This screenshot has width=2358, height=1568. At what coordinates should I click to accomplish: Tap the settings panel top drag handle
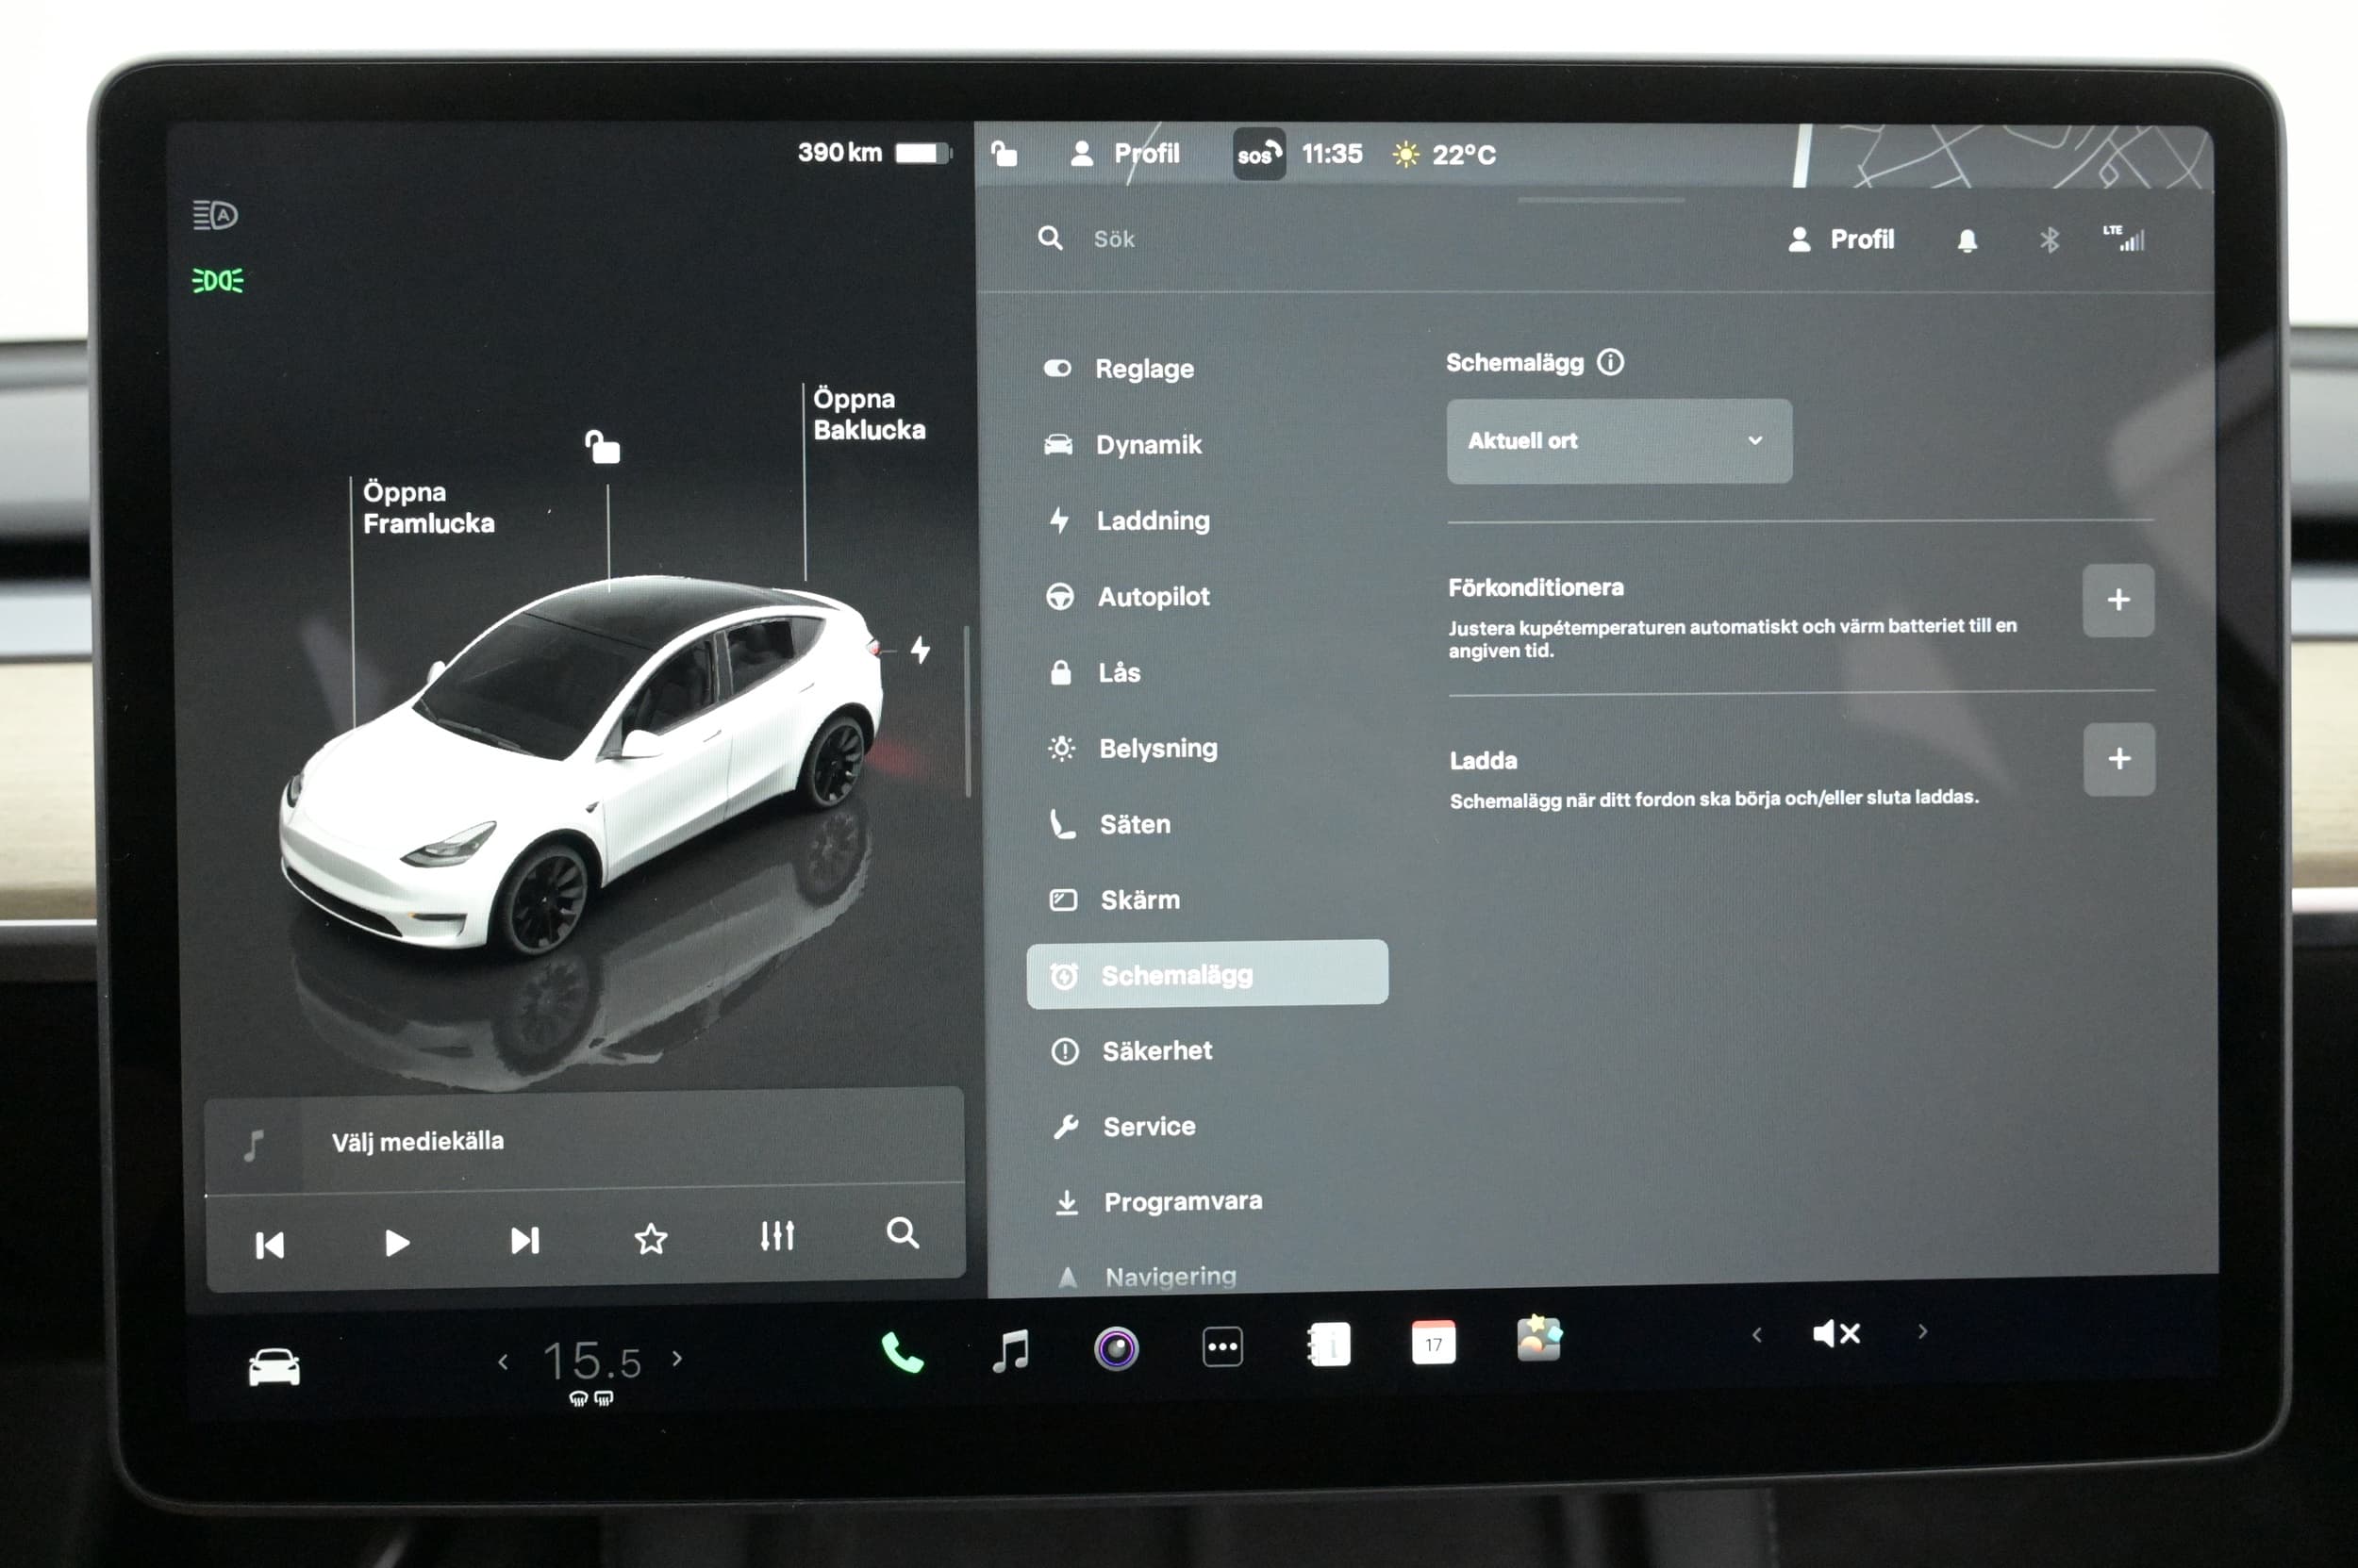(x=1601, y=200)
